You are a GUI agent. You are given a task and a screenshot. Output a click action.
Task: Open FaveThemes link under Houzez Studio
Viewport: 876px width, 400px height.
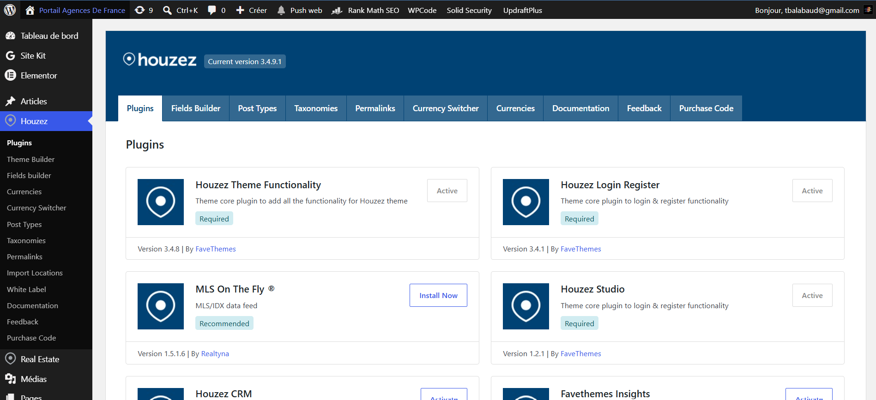point(581,354)
